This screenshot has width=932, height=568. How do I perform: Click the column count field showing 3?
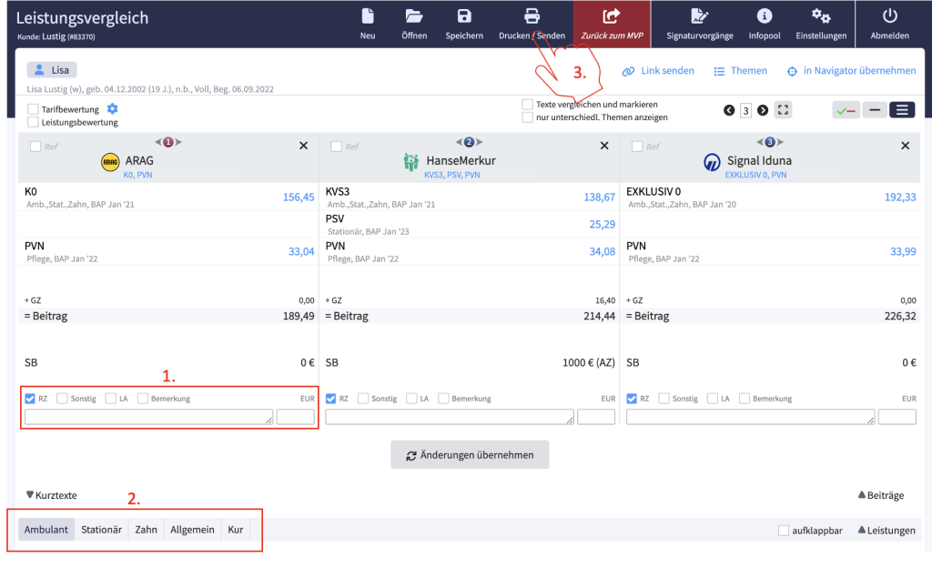pyautogui.click(x=746, y=110)
